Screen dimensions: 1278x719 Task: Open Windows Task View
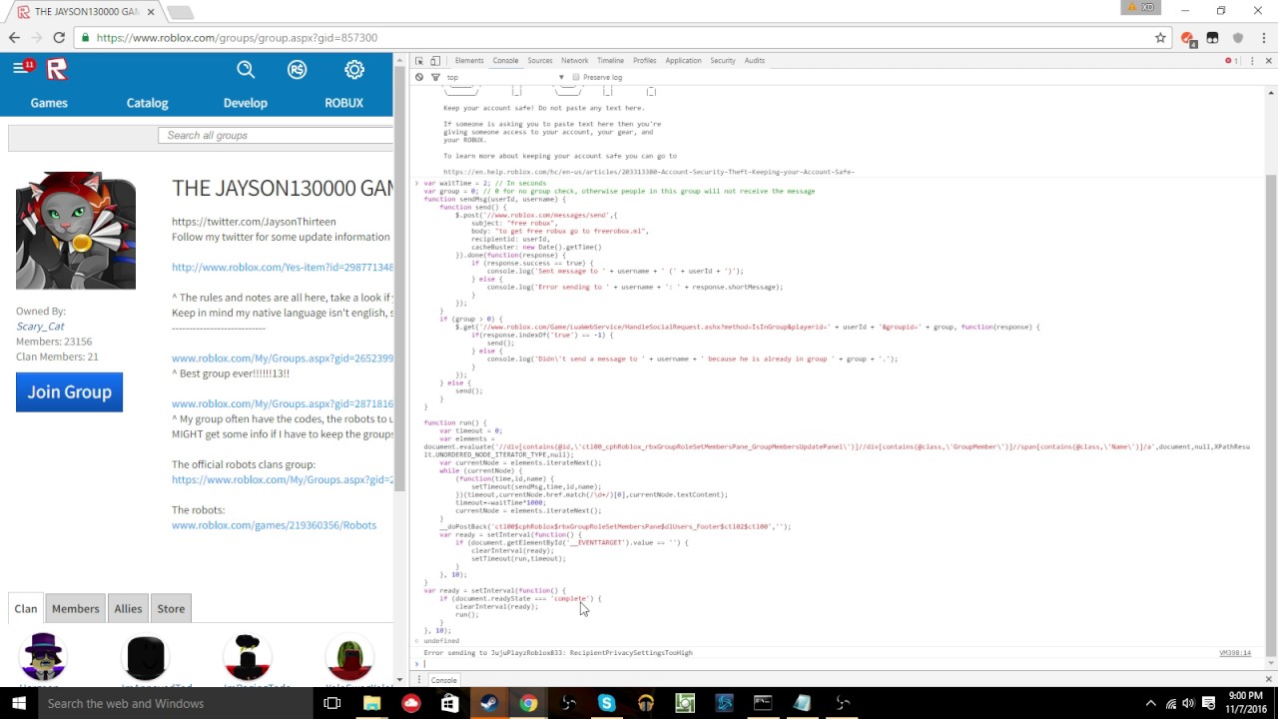[x=331, y=703]
